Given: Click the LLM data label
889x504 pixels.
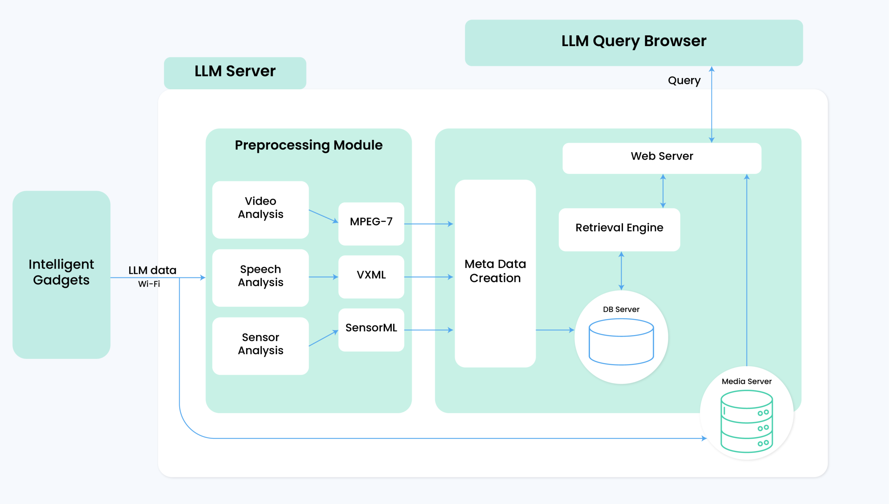Looking at the screenshot, I should [x=152, y=270].
